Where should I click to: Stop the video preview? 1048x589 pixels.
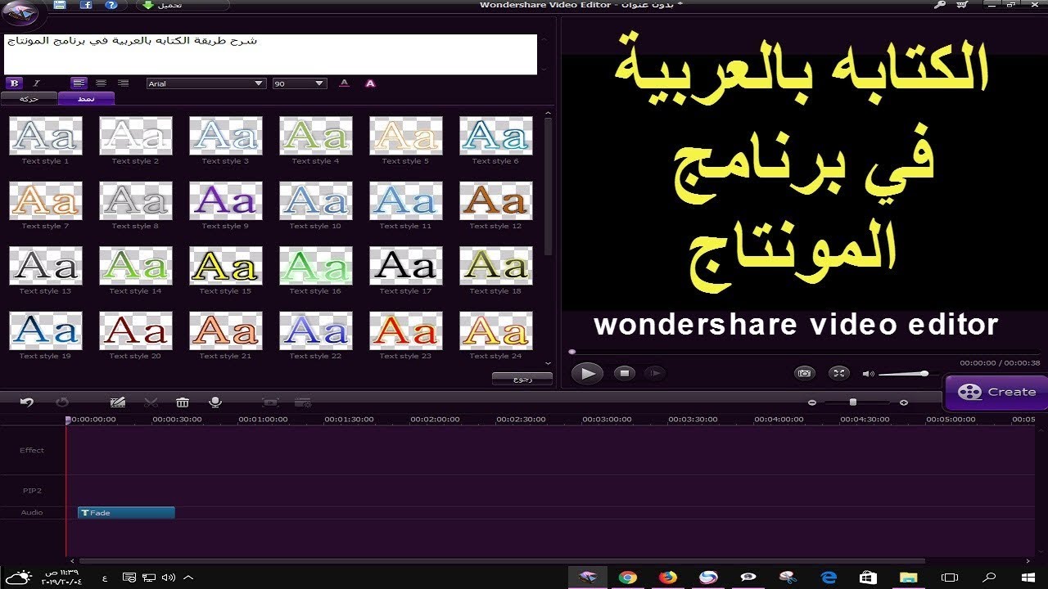pos(625,373)
